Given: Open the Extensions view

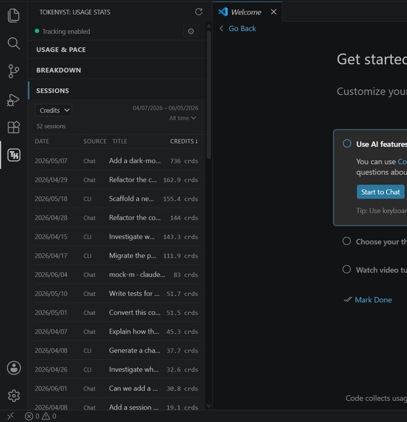Looking at the screenshot, I should pyautogui.click(x=14, y=127).
